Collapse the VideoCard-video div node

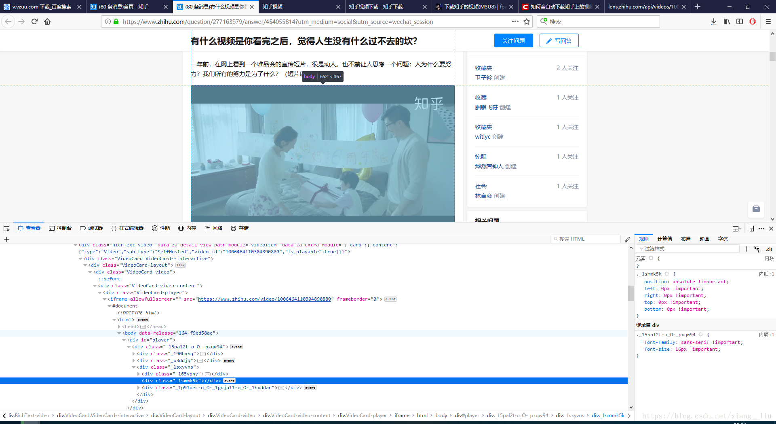tap(90, 272)
